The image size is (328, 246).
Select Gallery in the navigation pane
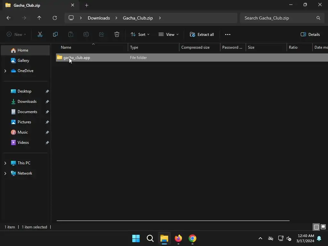click(x=25, y=61)
